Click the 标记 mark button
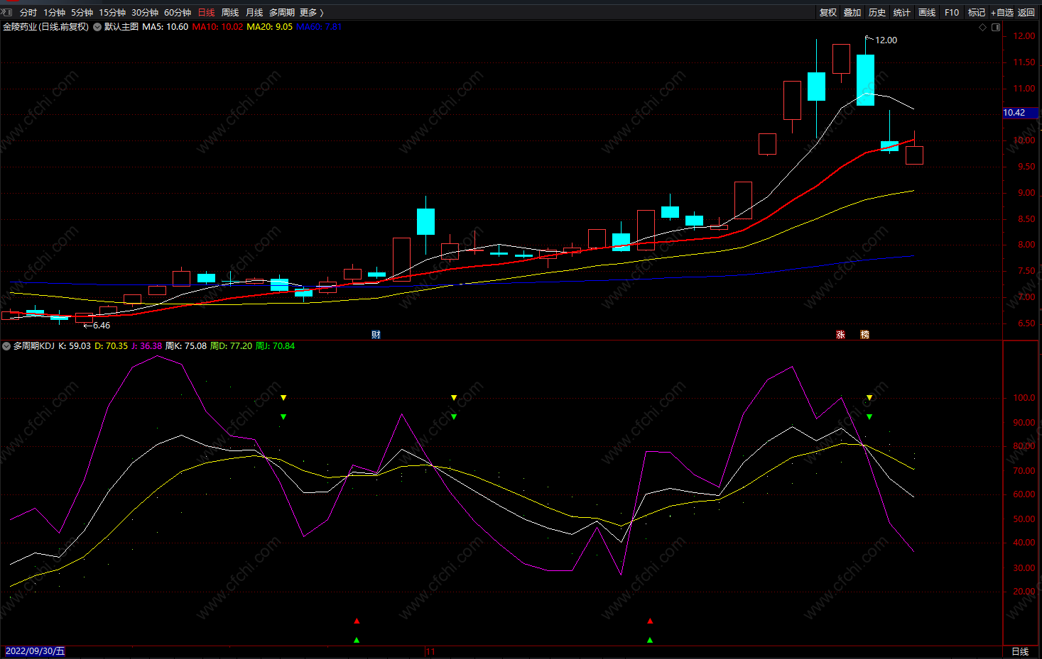The height and width of the screenshot is (659, 1042). tap(977, 13)
